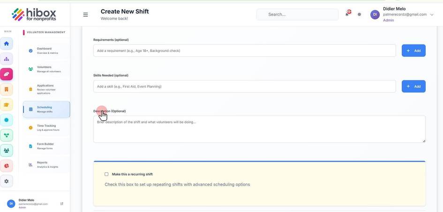The width and height of the screenshot is (443, 212).
Task: Click the header settings gear icon
Action: click(359, 15)
